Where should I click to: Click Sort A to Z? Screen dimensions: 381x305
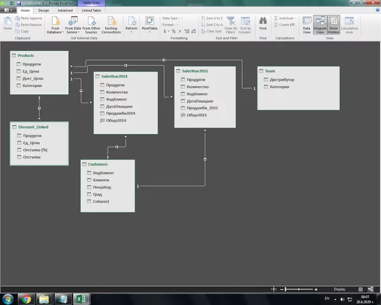point(212,18)
